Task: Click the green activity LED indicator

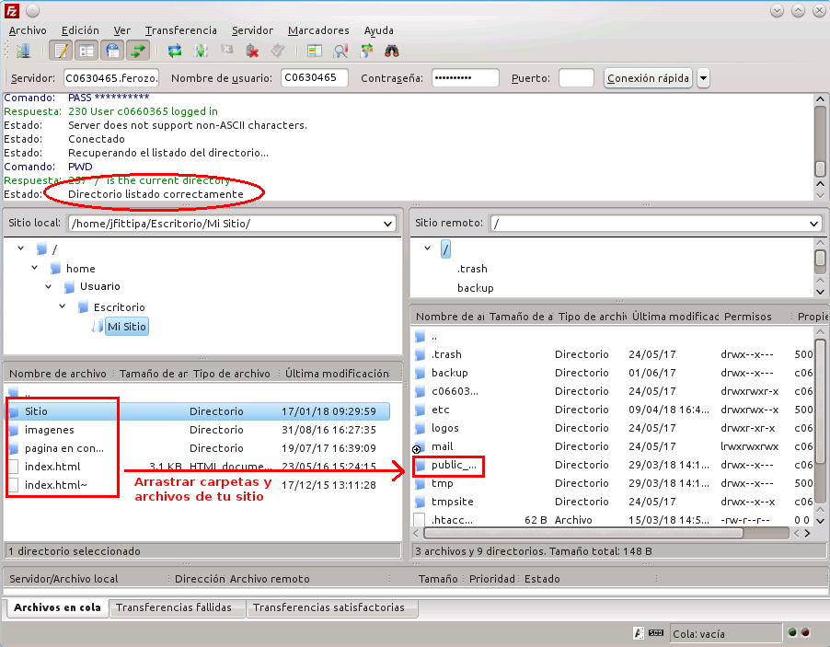Action: click(792, 632)
